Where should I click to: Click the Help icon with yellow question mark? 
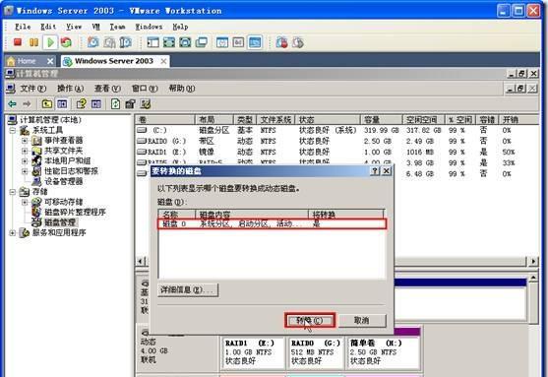click(81, 104)
